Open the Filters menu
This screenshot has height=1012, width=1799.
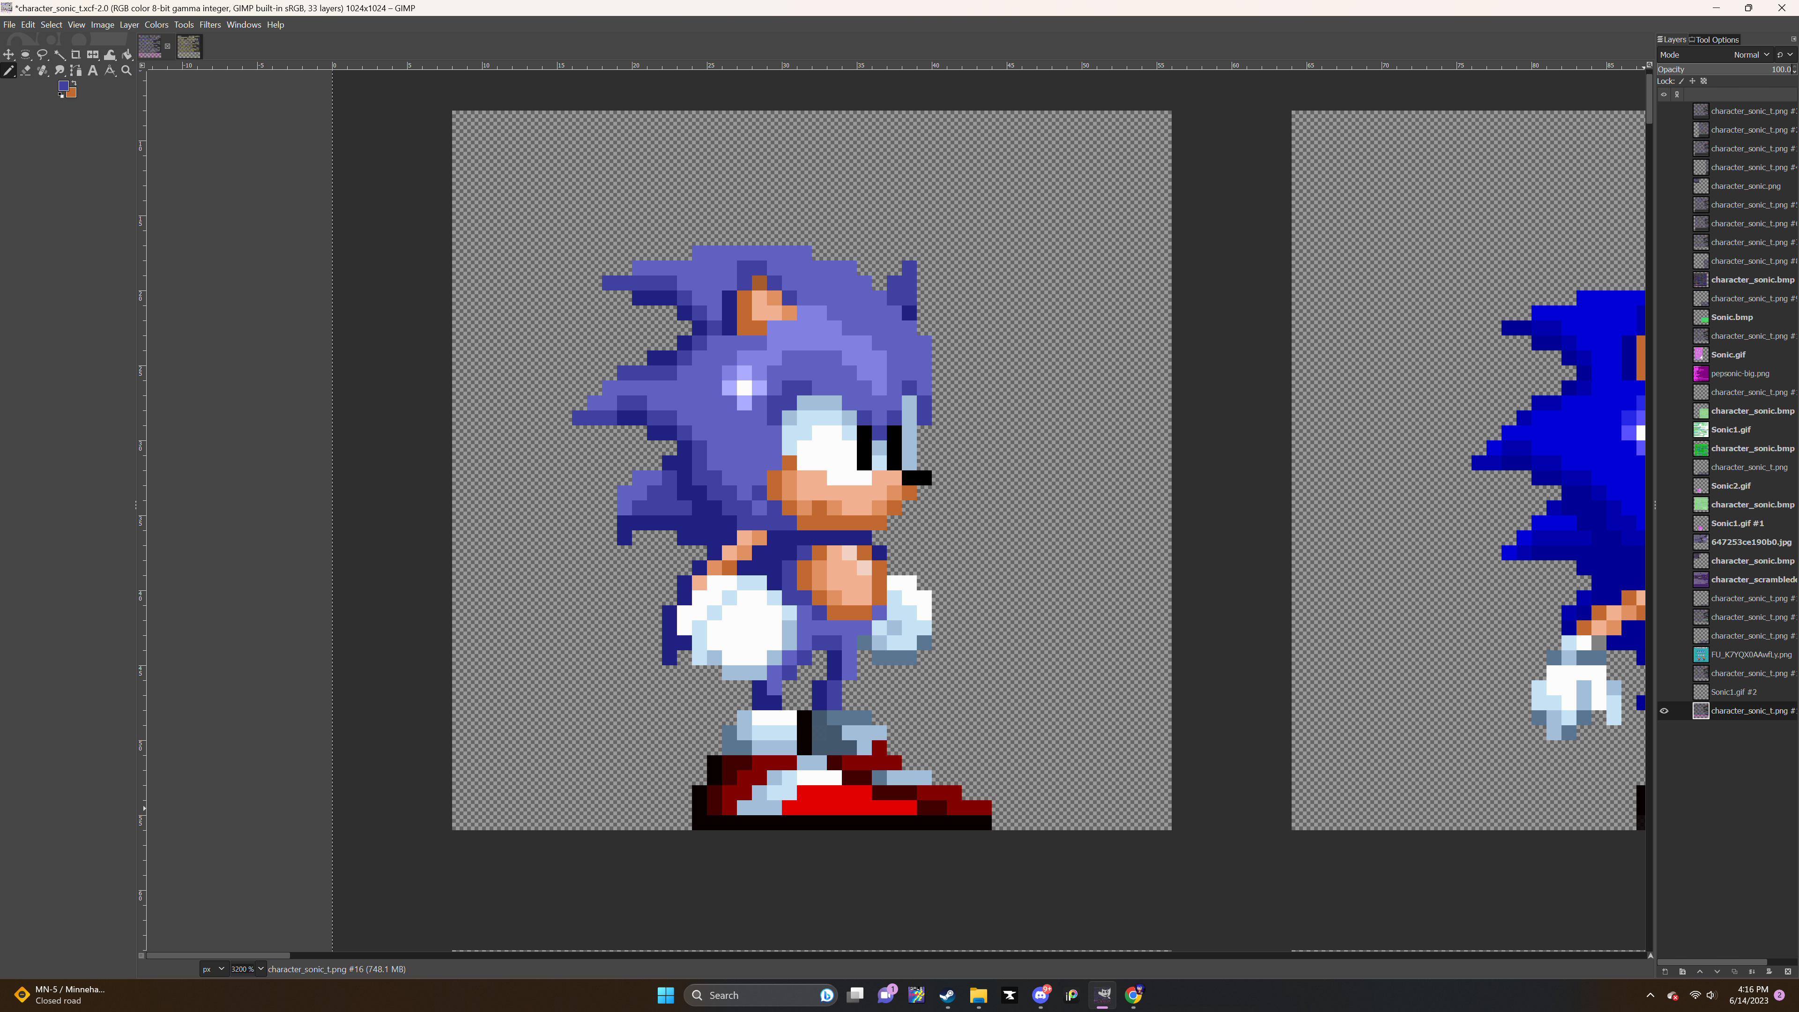(x=210, y=24)
